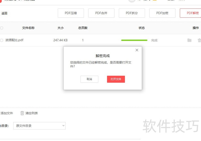201x141 pixels.
Task: Switch to the PDF合并 tab
Action: [101, 13]
